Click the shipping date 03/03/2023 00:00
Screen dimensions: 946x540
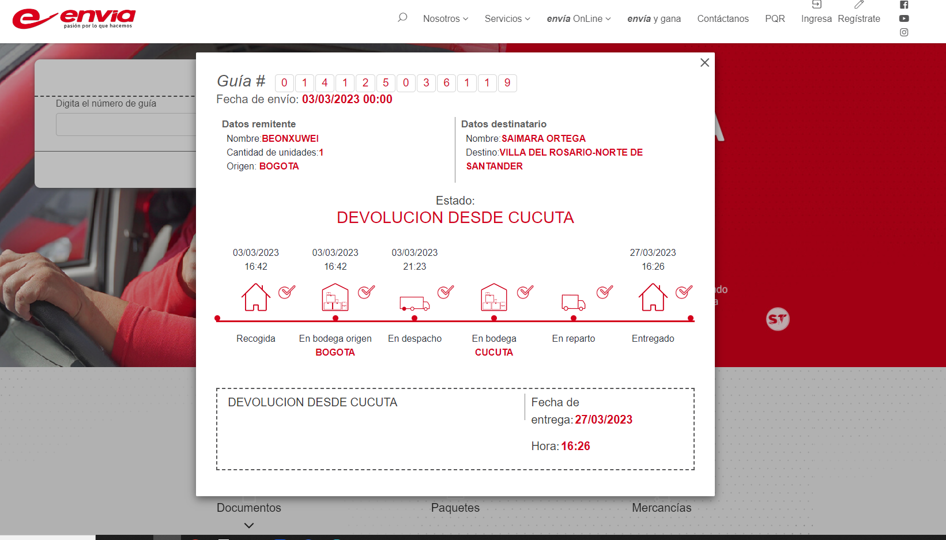347,99
